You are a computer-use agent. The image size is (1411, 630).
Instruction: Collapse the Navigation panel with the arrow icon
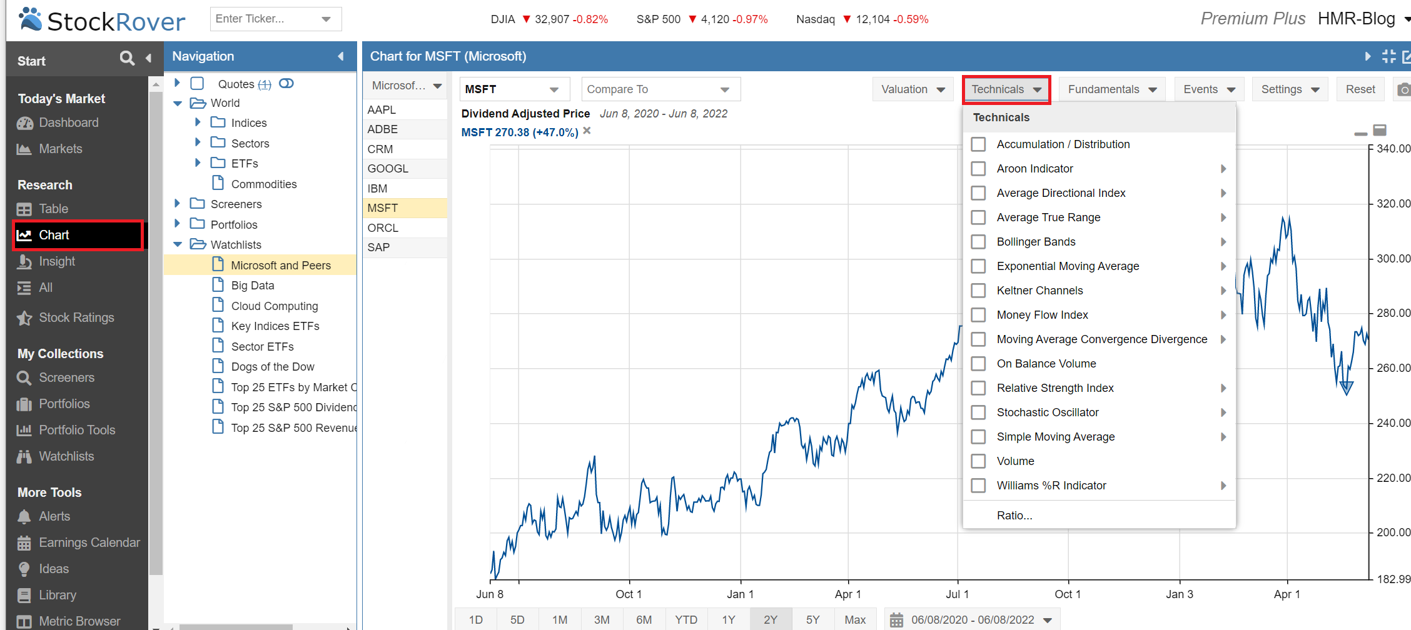[341, 56]
